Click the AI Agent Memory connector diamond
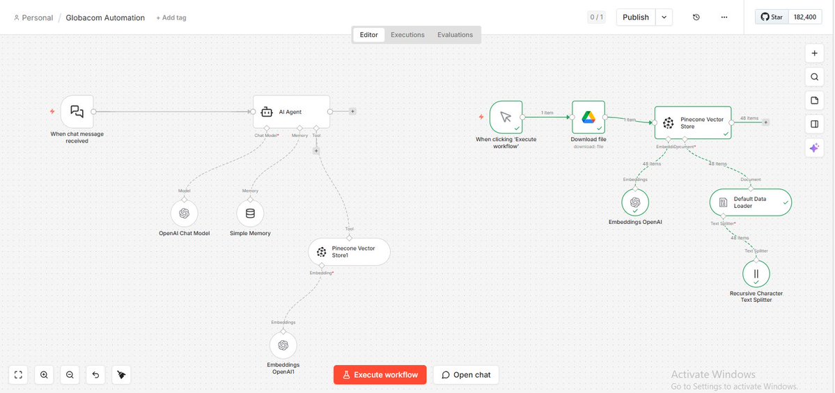 (x=300, y=128)
